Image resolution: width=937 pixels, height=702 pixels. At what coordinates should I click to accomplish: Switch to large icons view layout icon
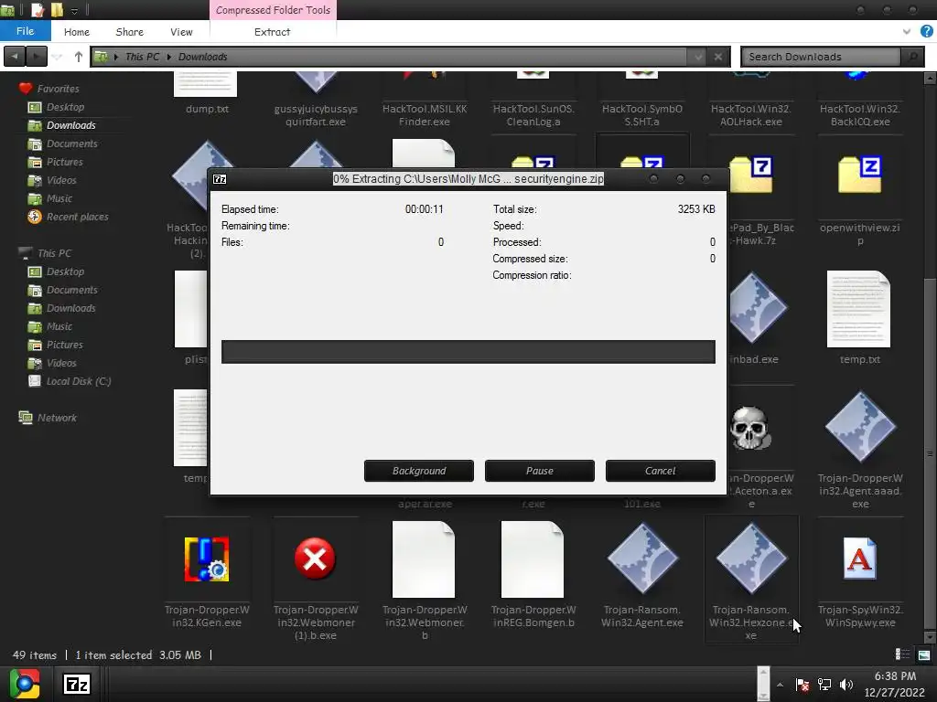[924, 654]
